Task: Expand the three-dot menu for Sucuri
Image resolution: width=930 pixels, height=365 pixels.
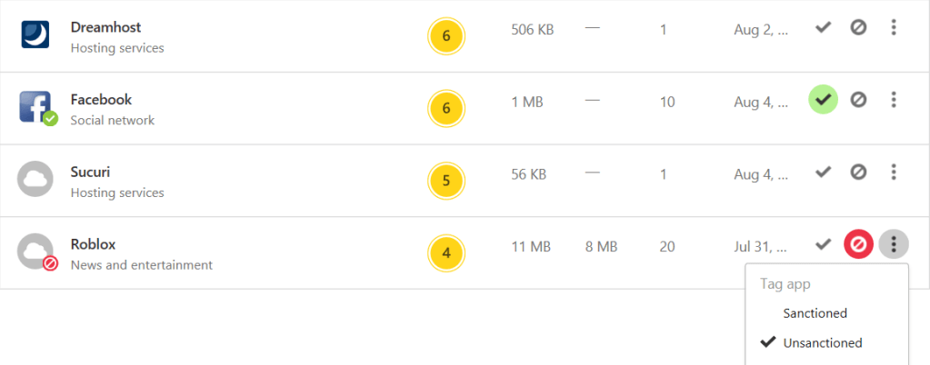Action: tap(894, 172)
